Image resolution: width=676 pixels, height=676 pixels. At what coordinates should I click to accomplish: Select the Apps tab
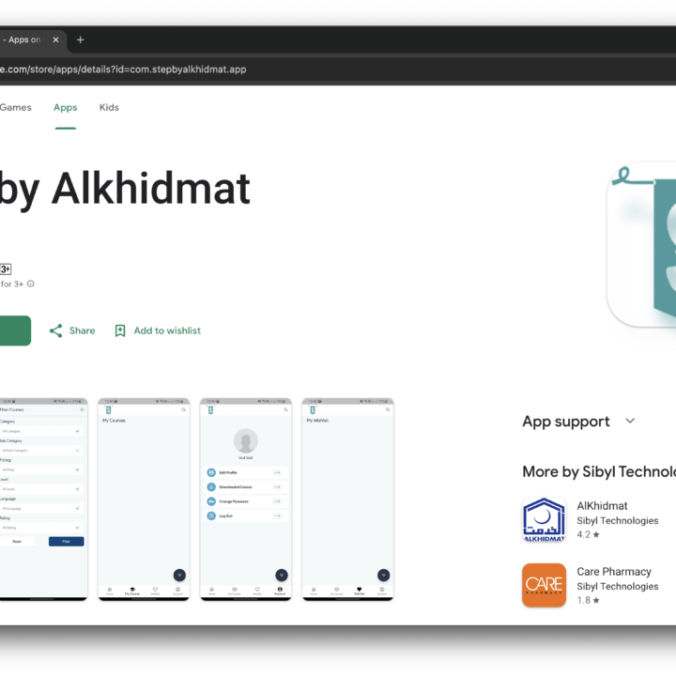65,107
